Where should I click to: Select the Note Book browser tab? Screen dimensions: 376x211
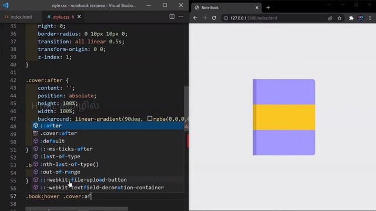[x=226, y=8]
